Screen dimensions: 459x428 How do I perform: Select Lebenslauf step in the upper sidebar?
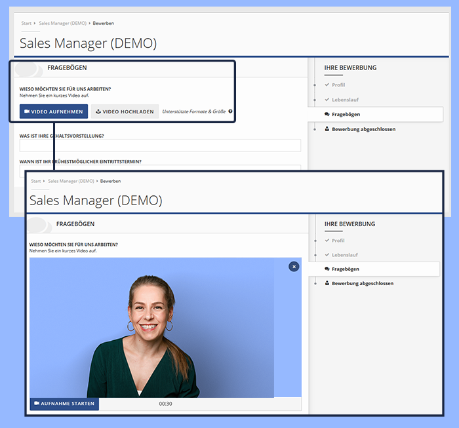click(345, 100)
